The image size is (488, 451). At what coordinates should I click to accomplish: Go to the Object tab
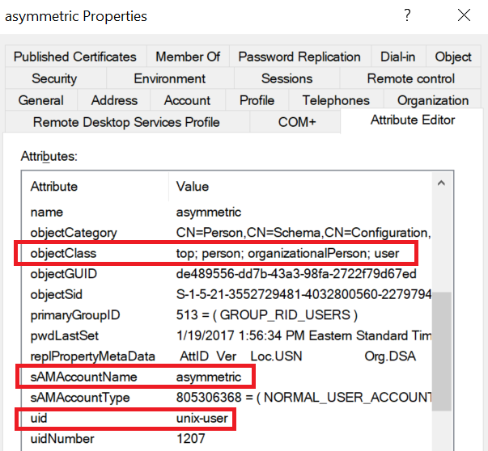[453, 57]
